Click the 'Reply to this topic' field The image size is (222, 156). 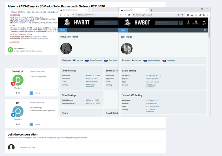coord(90,147)
